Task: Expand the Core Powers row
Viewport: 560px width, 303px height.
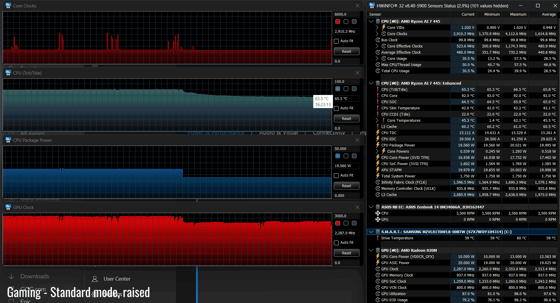Action: [x=377, y=151]
